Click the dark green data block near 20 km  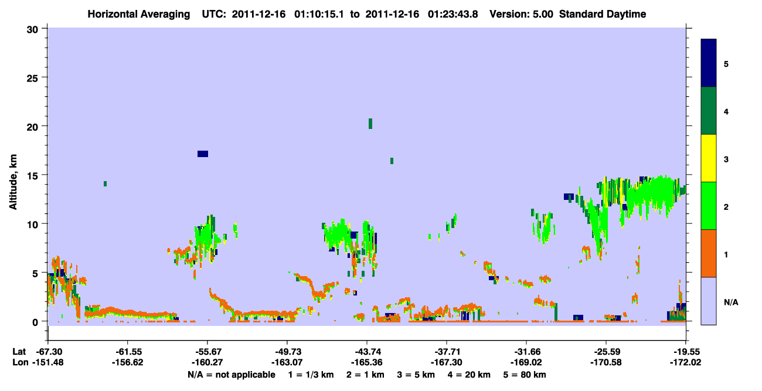[370, 123]
